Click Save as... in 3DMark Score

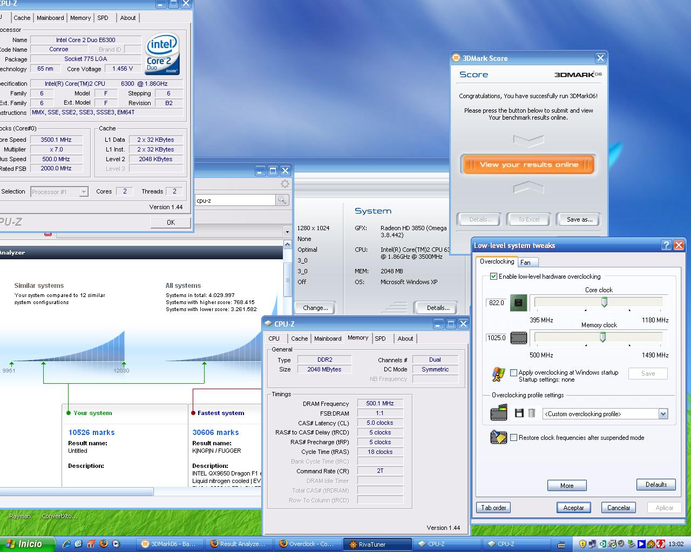point(579,219)
